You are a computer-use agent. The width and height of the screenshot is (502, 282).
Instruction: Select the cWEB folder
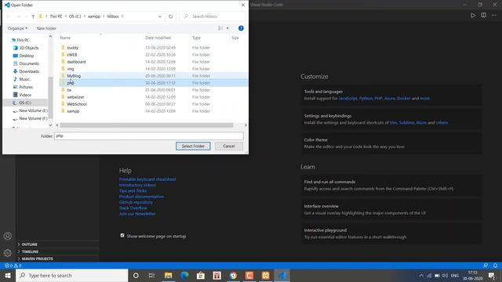[x=71, y=55]
